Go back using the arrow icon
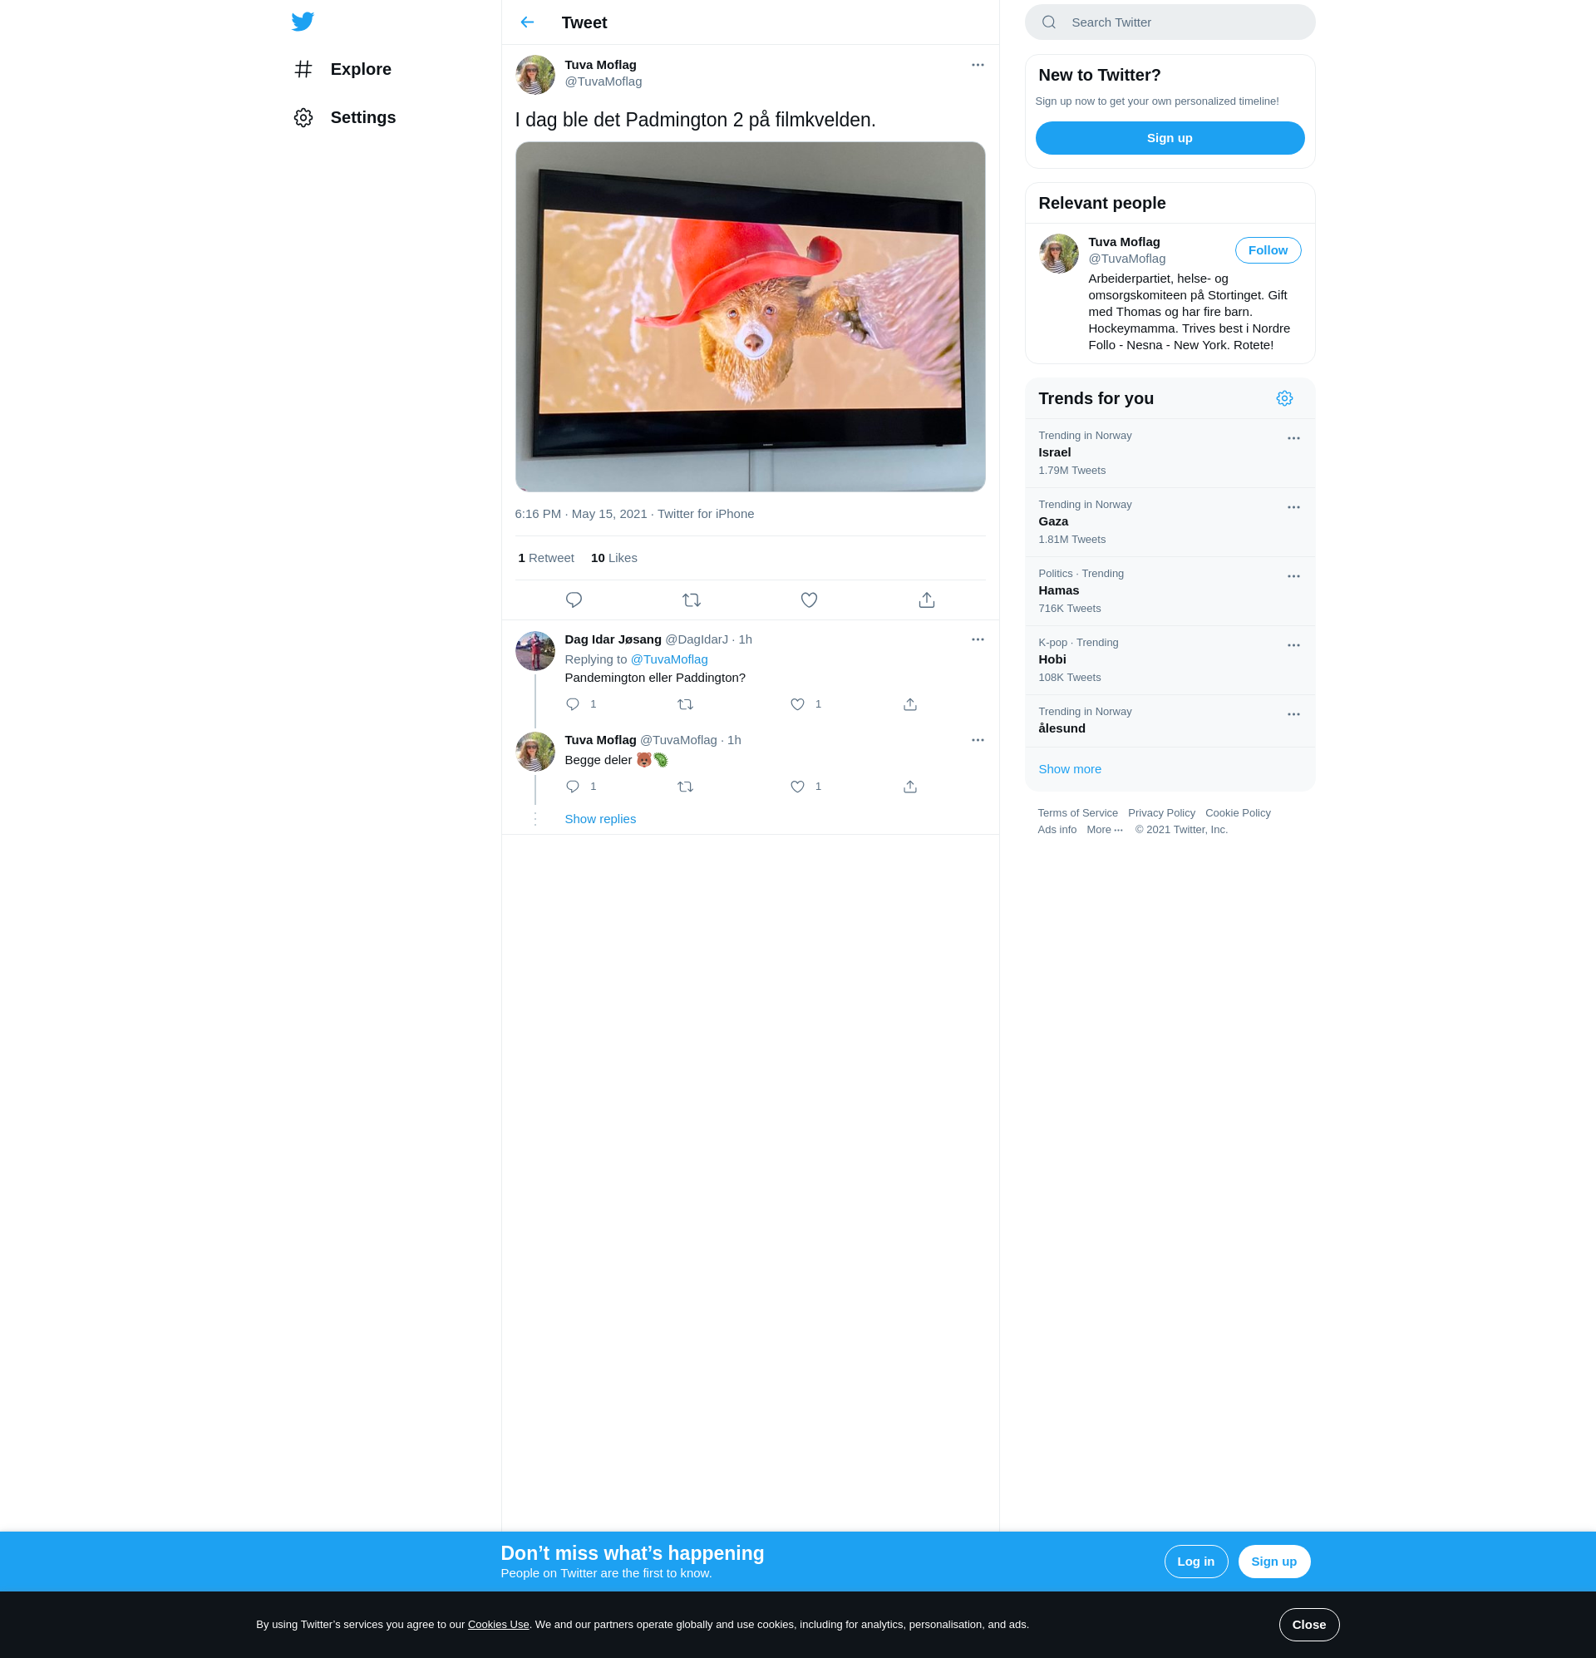The height and width of the screenshot is (1658, 1596). coord(527,22)
